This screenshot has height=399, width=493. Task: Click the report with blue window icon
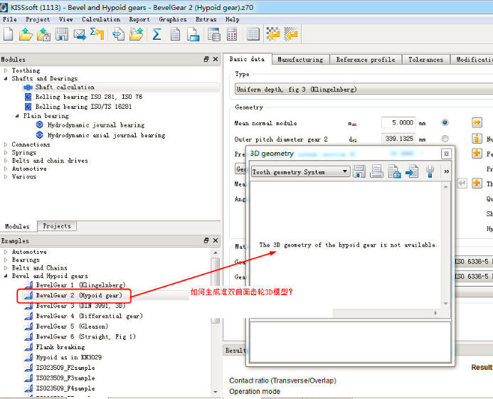(193, 34)
